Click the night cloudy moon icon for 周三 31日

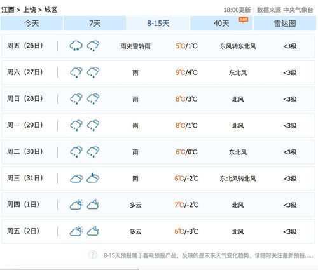point(93,178)
